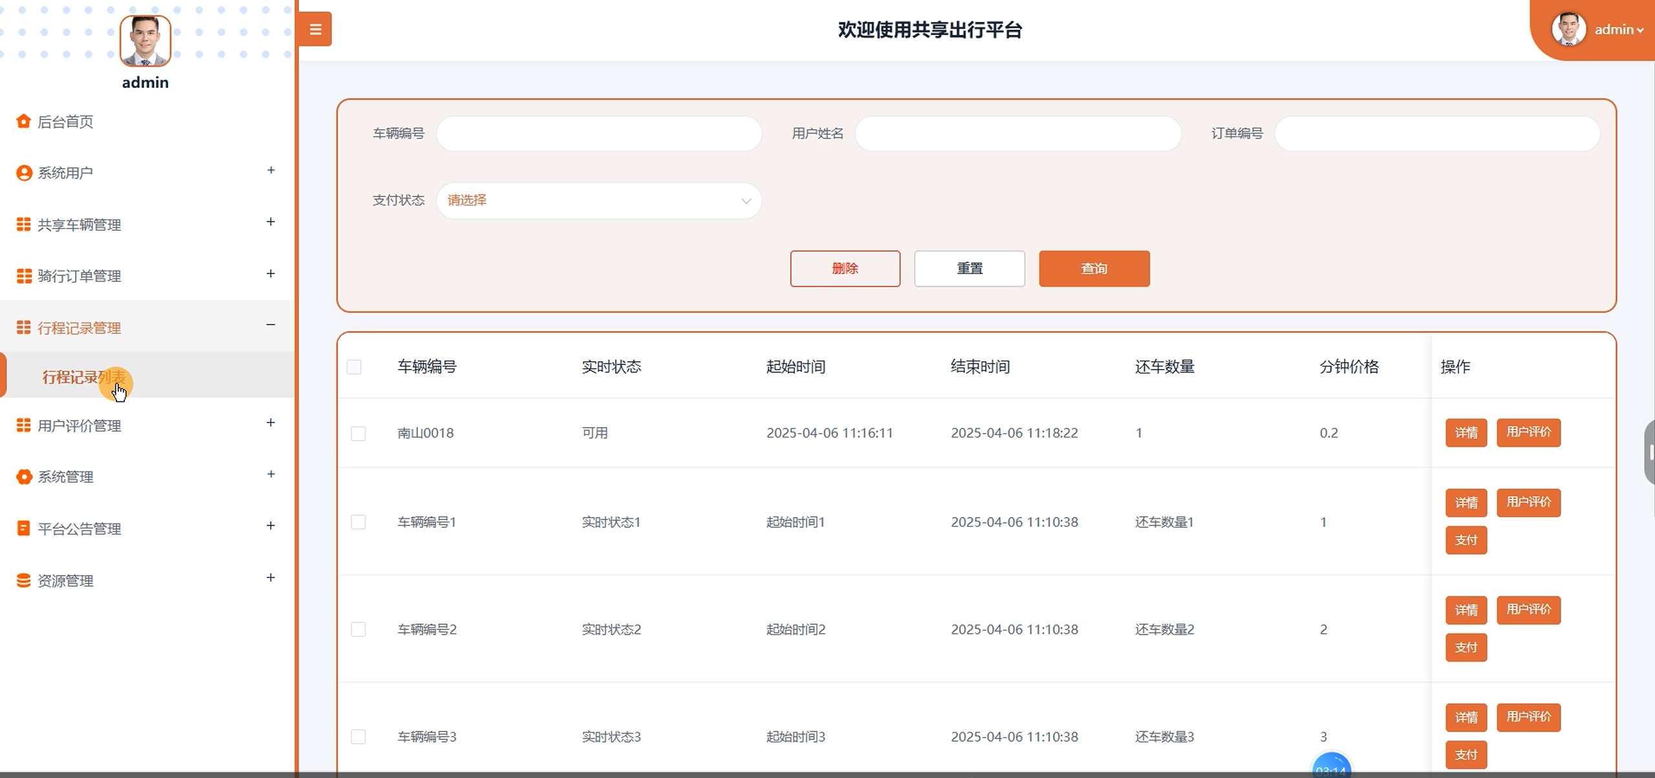
Task: Click 支付 button in the 车辆编号1 row
Action: pyautogui.click(x=1466, y=540)
